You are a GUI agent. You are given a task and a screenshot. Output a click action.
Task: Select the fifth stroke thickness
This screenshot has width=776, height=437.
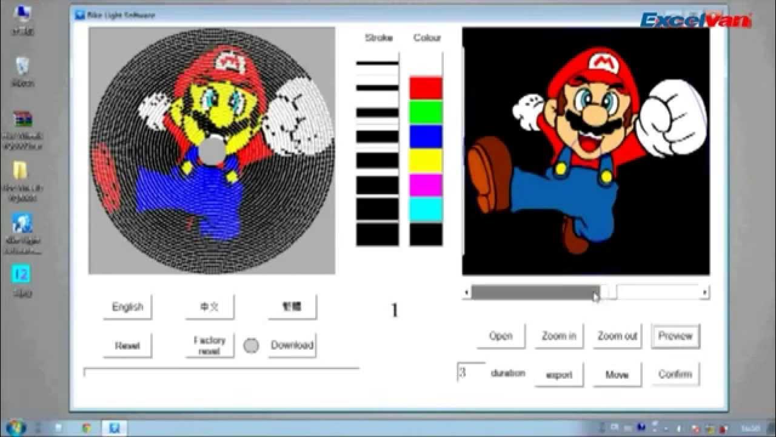(377, 160)
